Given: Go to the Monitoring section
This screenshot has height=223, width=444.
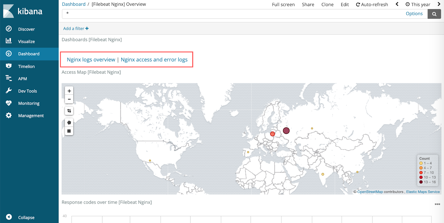Looking at the screenshot, I should point(29,103).
